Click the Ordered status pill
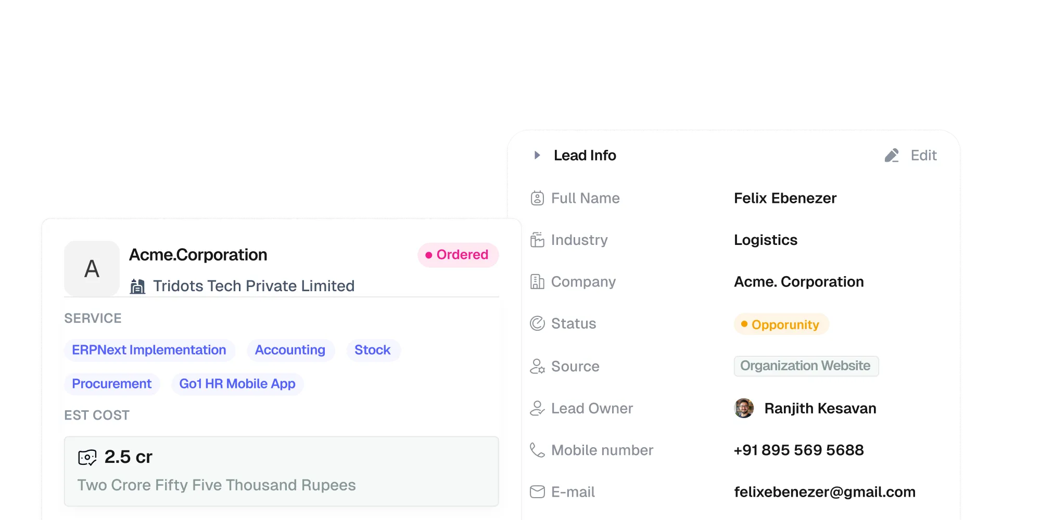 click(458, 255)
